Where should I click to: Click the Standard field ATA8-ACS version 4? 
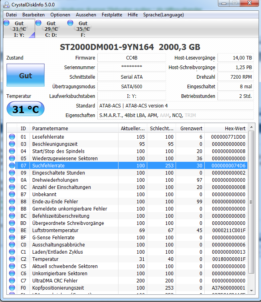pos(176,106)
